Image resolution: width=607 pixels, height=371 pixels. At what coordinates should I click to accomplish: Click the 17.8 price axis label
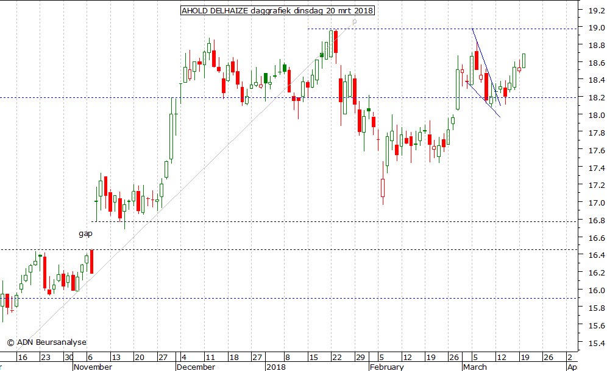point(597,133)
